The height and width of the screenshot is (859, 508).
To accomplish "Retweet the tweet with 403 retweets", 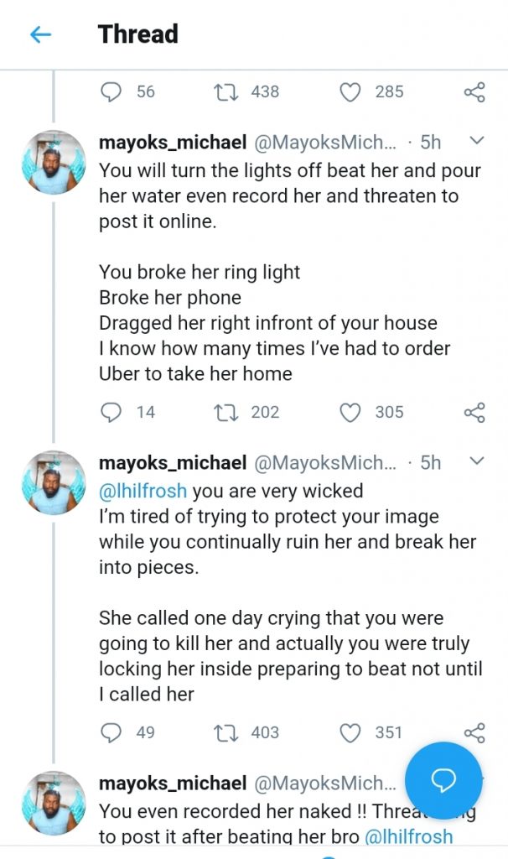I will pyautogui.click(x=226, y=732).
